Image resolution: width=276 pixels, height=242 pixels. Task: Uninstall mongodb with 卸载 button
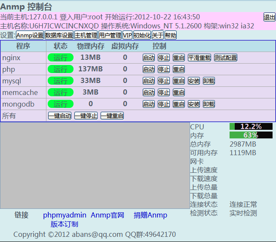click(209, 104)
